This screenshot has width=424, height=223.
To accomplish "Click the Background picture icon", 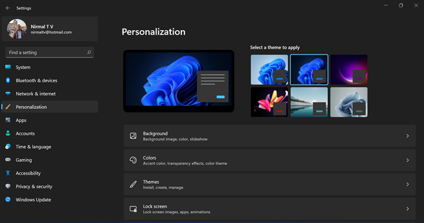I will (x=133, y=136).
